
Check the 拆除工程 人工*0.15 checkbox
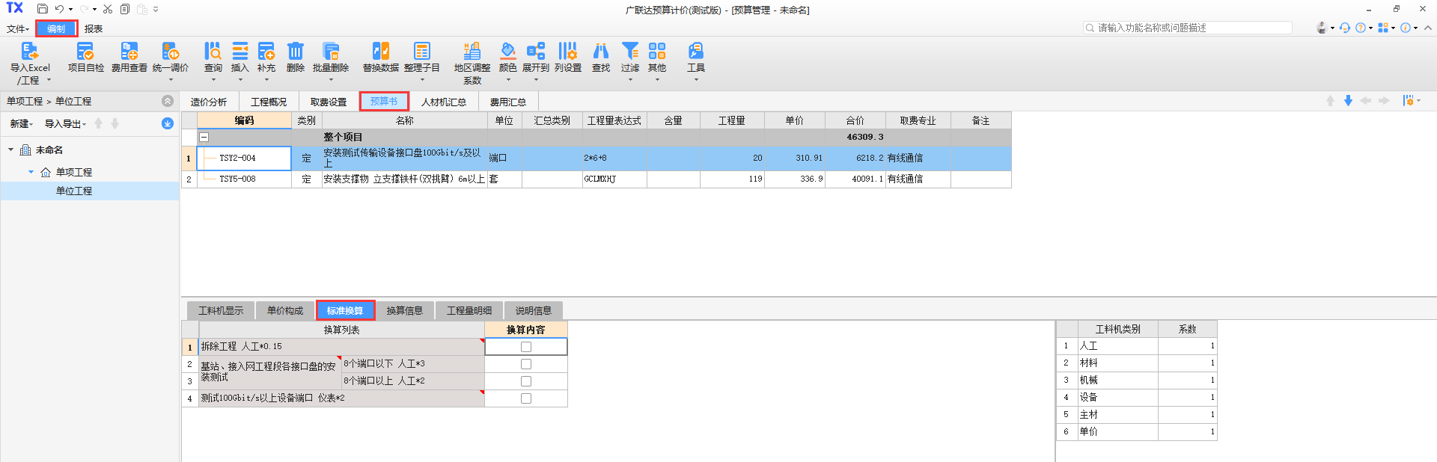526,347
